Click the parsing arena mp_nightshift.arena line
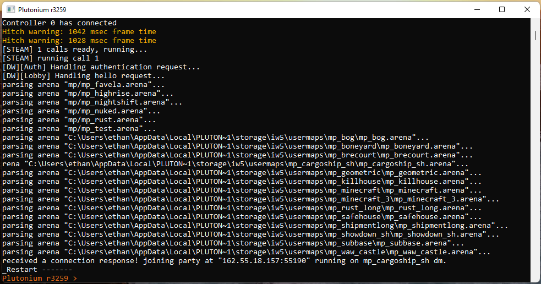The height and width of the screenshot is (284, 541). [92, 102]
